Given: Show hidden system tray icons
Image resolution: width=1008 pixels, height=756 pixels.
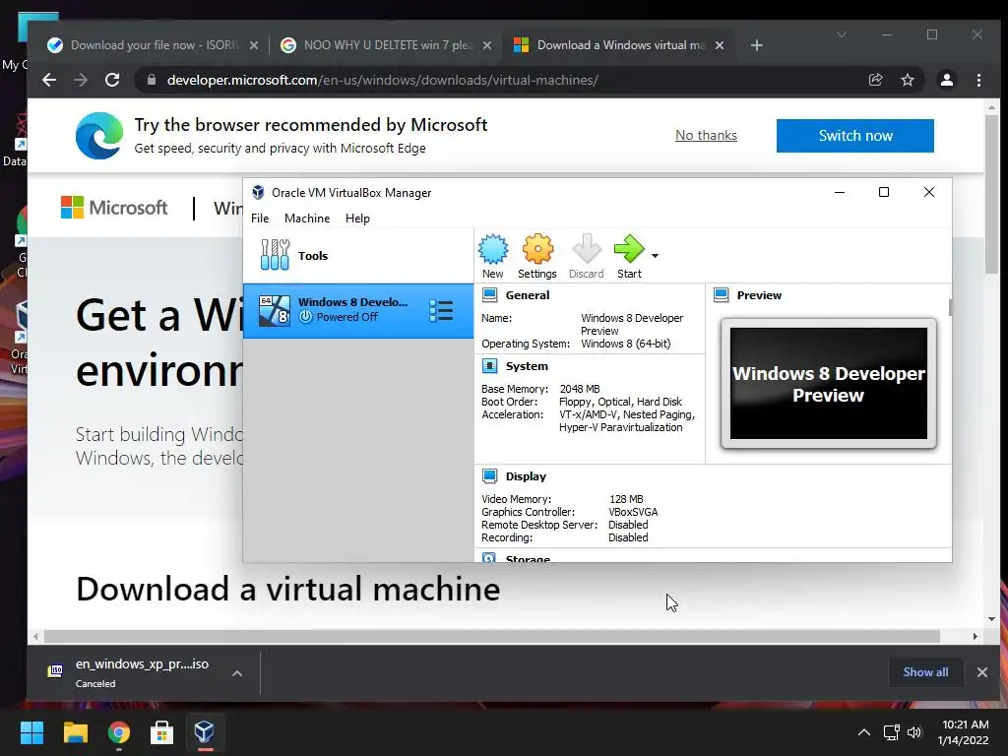Looking at the screenshot, I should (864, 732).
